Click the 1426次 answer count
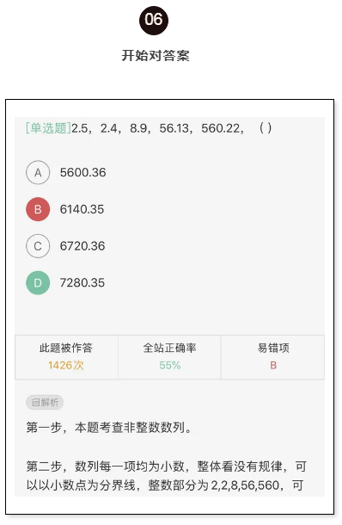Image resolution: width=342 pixels, height=525 pixels. [x=66, y=365]
